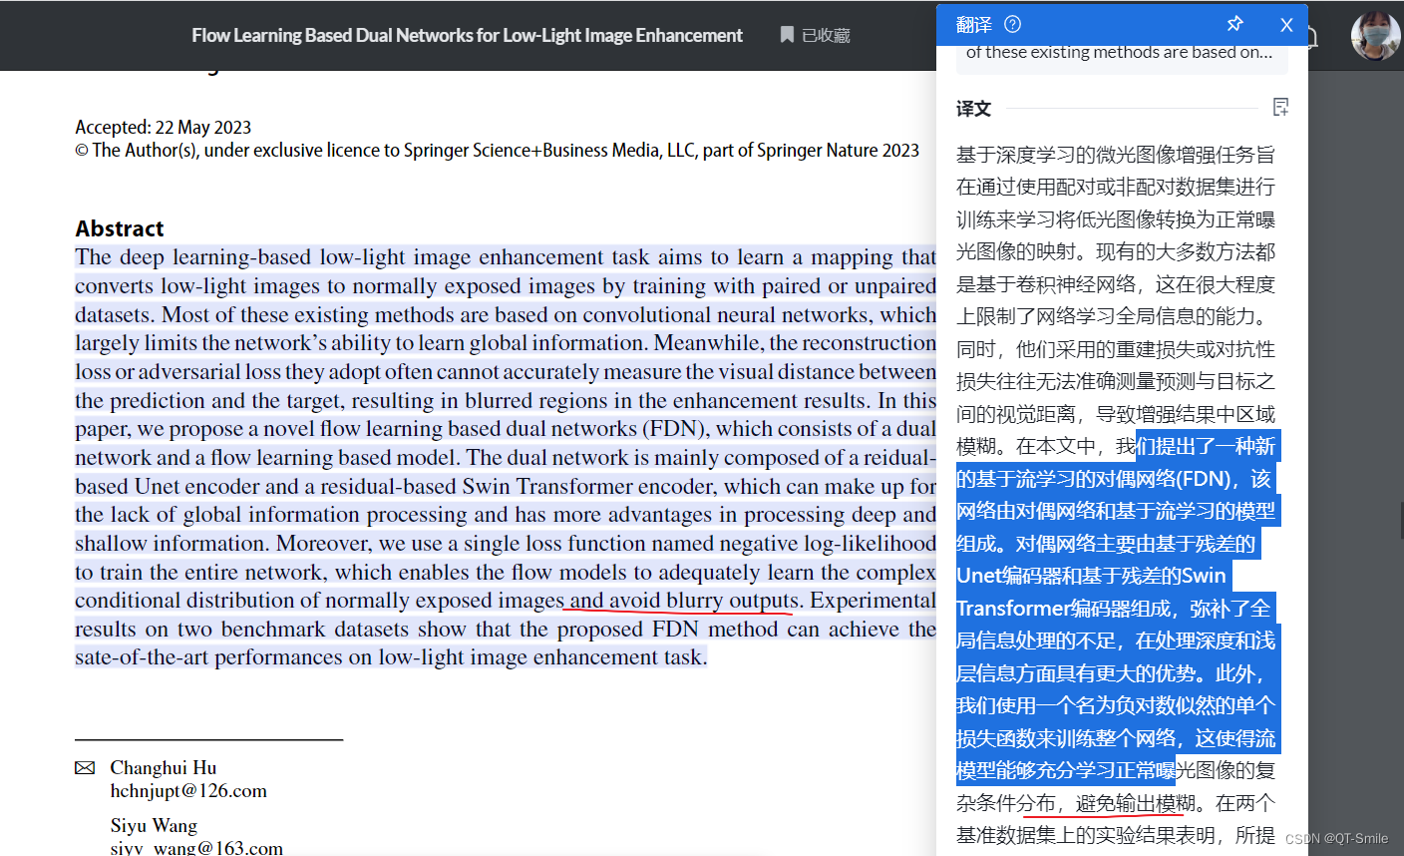Click the 翻译 panel title
The height and width of the screenshot is (856, 1404).
click(x=974, y=25)
